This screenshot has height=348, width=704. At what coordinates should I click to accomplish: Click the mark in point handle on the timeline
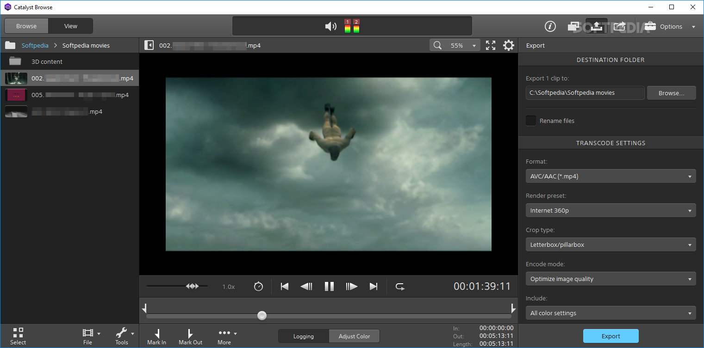click(145, 308)
